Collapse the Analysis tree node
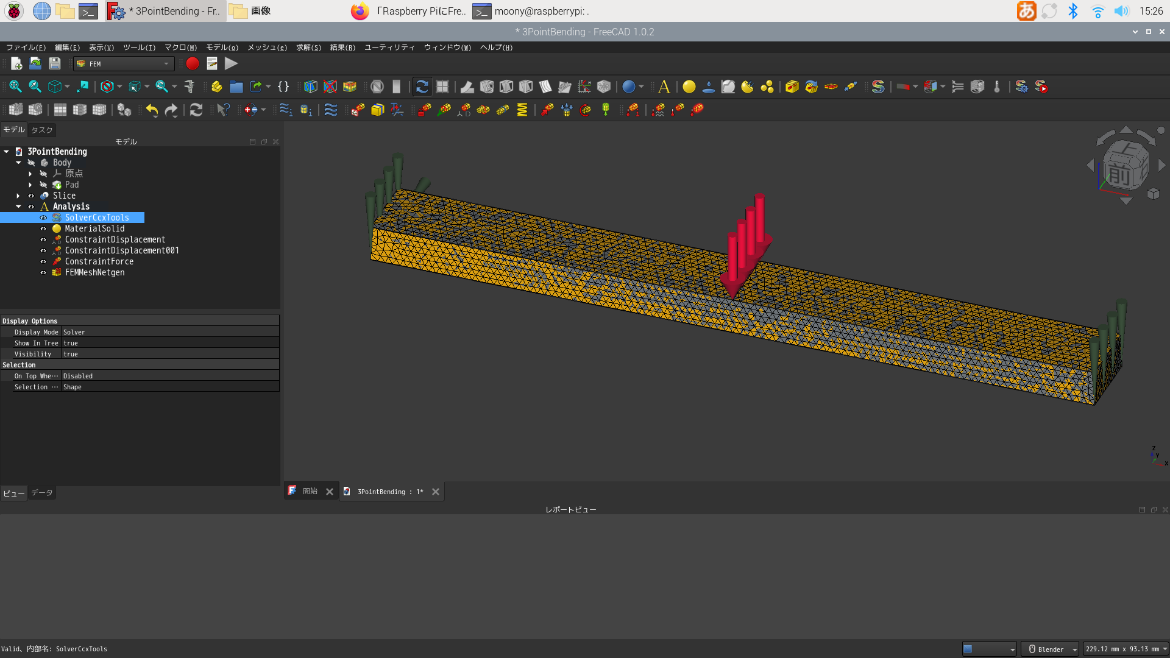 click(18, 207)
